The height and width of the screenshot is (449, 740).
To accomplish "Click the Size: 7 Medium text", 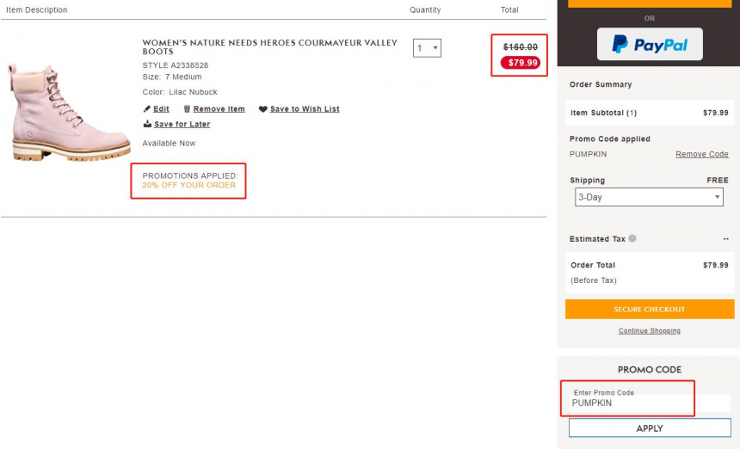I will click(172, 77).
